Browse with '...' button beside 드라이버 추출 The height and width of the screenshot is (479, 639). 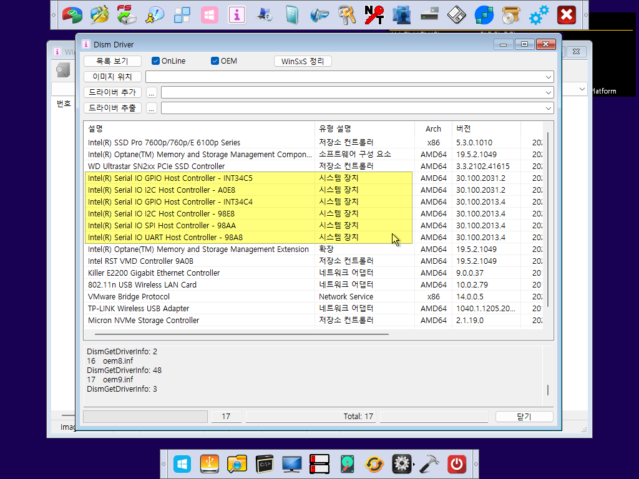tap(151, 108)
